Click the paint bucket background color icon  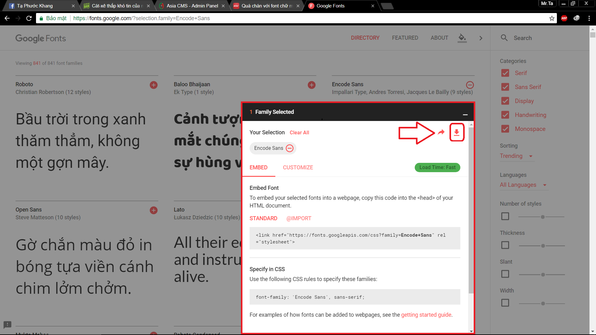tap(462, 38)
